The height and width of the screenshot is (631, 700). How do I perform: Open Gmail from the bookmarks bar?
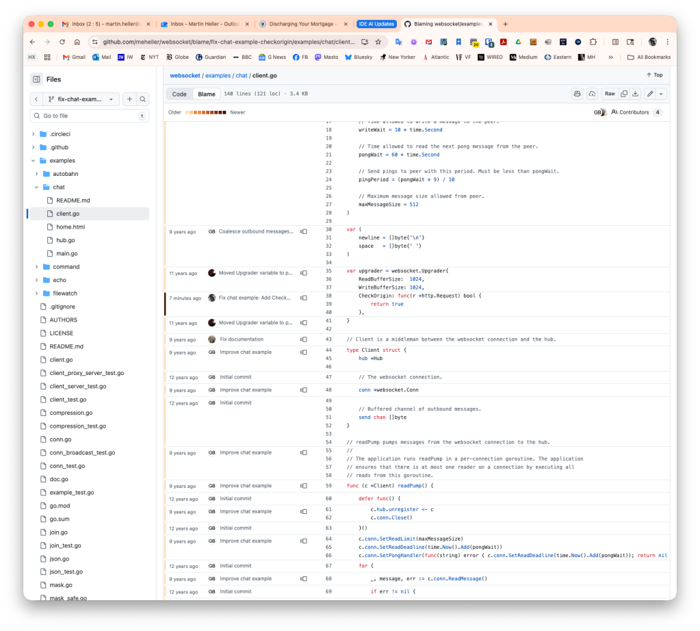click(x=73, y=57)
